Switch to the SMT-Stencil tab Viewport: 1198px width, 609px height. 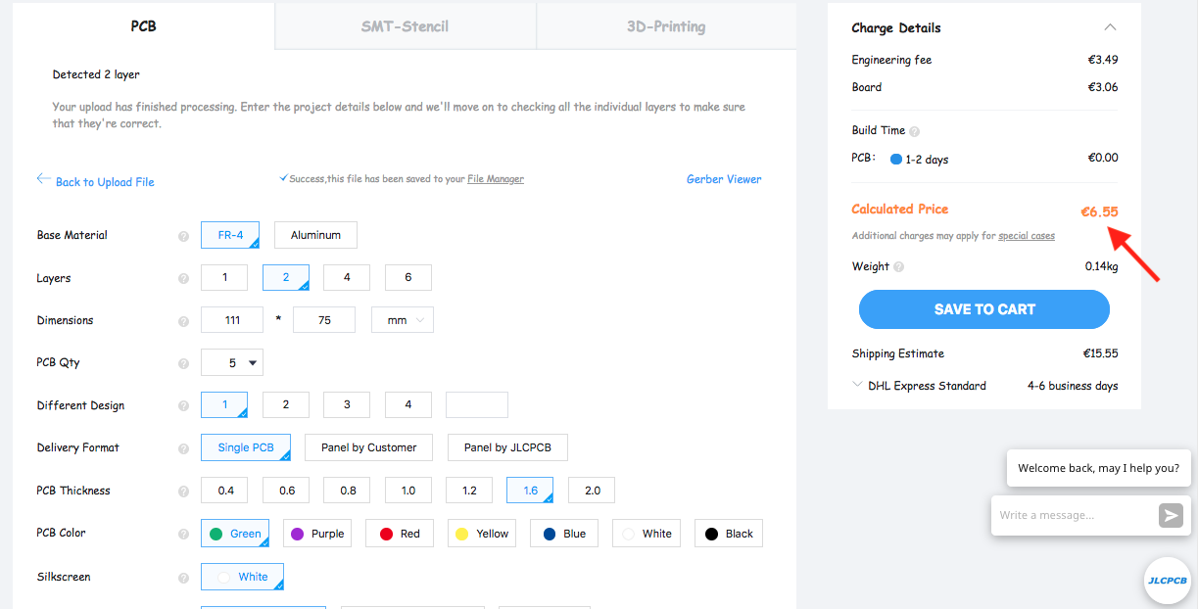tap(406, 26)
